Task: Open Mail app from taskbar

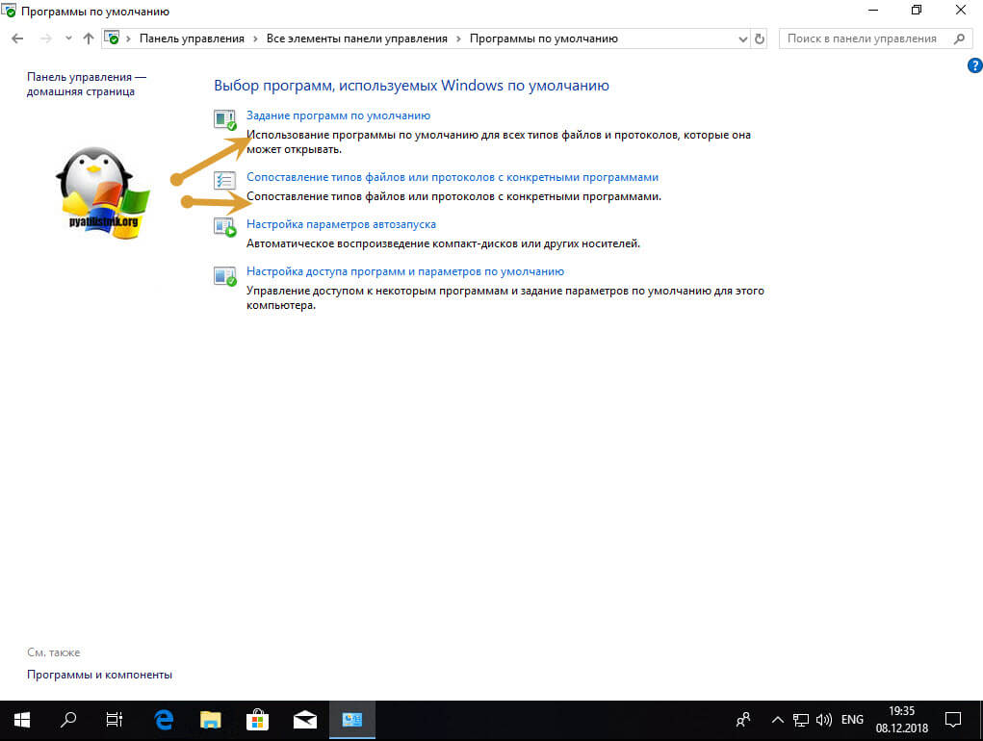Action: point(304,721)
